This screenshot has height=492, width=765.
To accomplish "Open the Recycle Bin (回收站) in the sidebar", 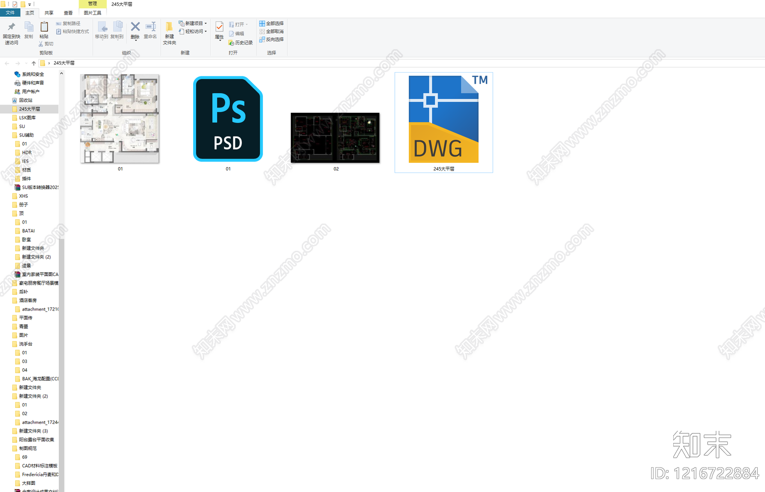I will (26, 100).
